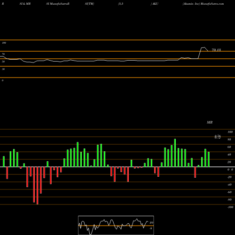Click the tallest green MR histogram bar
Screen dimensions: 235x235
pos(175,153)
